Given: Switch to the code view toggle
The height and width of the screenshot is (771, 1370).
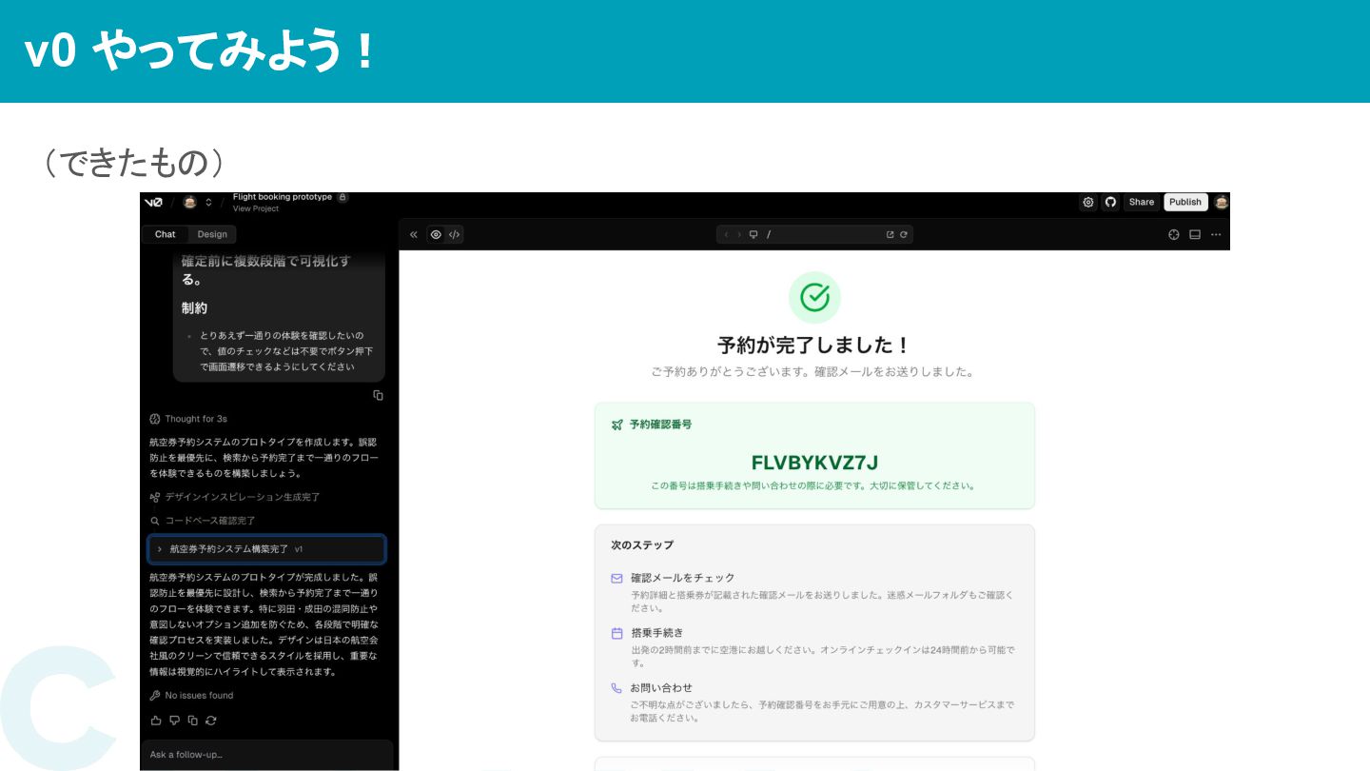Looking at the screenshot, I should click(x=455, y=234).
